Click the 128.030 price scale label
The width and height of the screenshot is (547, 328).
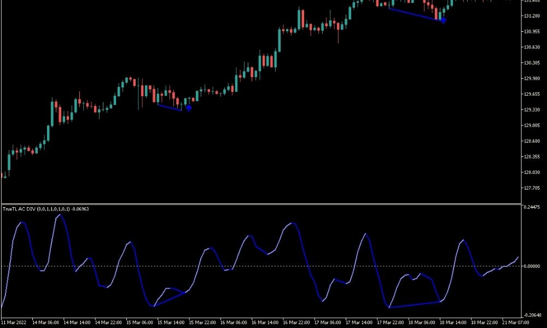pos(532,173)
